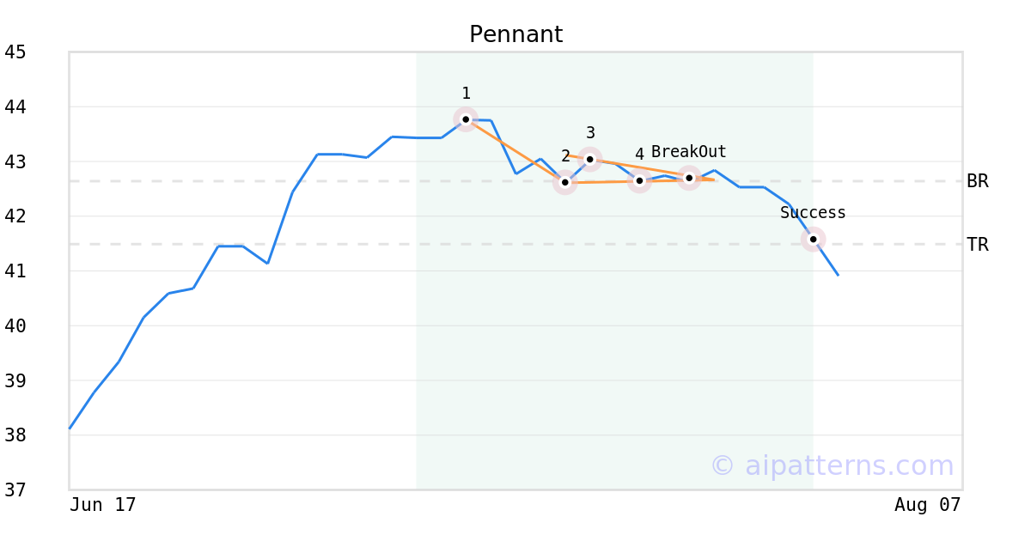
Task: Click pattern point marker 1
Action: 466,119
